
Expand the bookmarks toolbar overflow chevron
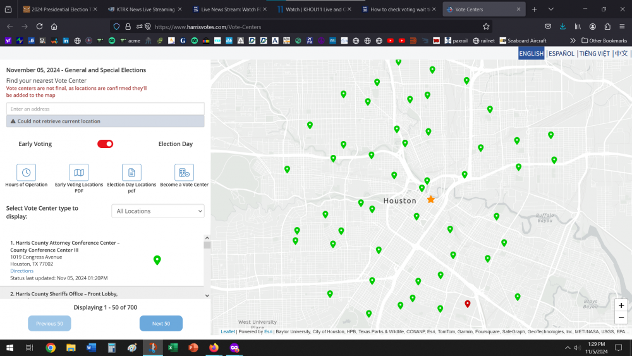coord(573,40)
